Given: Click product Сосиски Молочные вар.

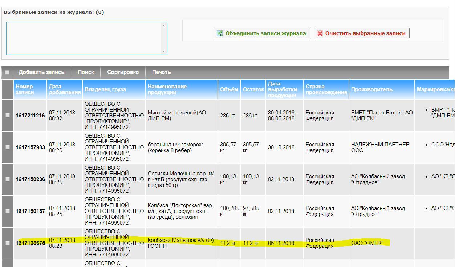Looking at the screenshot, I should tap(181, 179).
